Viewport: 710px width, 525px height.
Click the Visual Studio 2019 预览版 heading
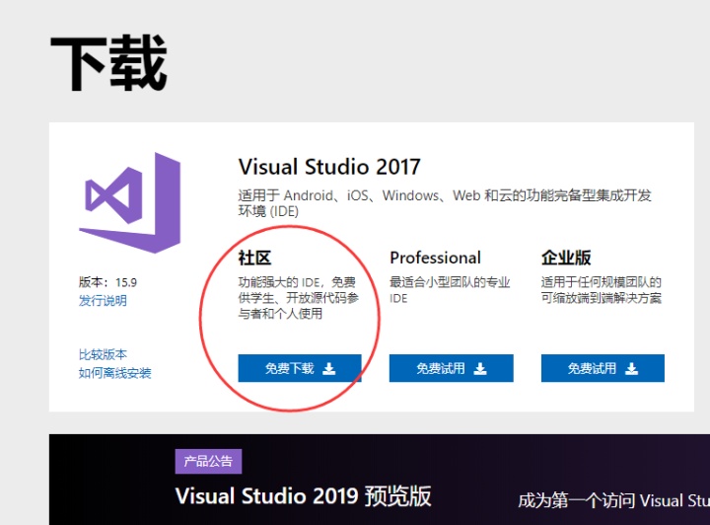coord(303,496)
